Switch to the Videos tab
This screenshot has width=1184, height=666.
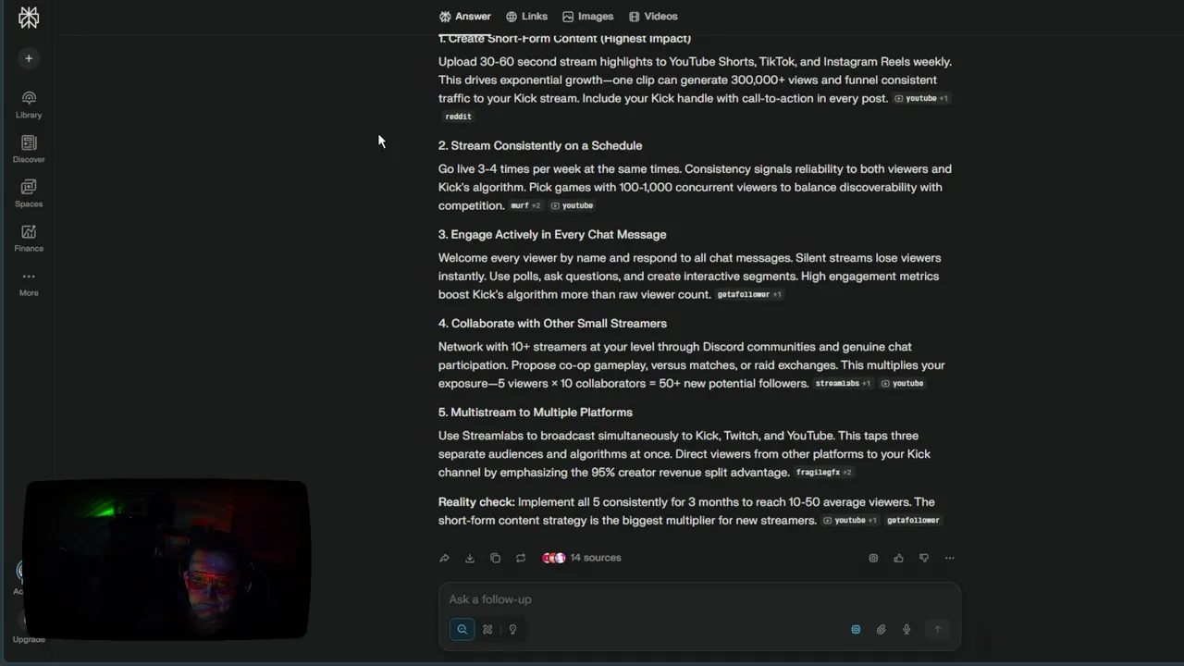click(x=653, y=16)
